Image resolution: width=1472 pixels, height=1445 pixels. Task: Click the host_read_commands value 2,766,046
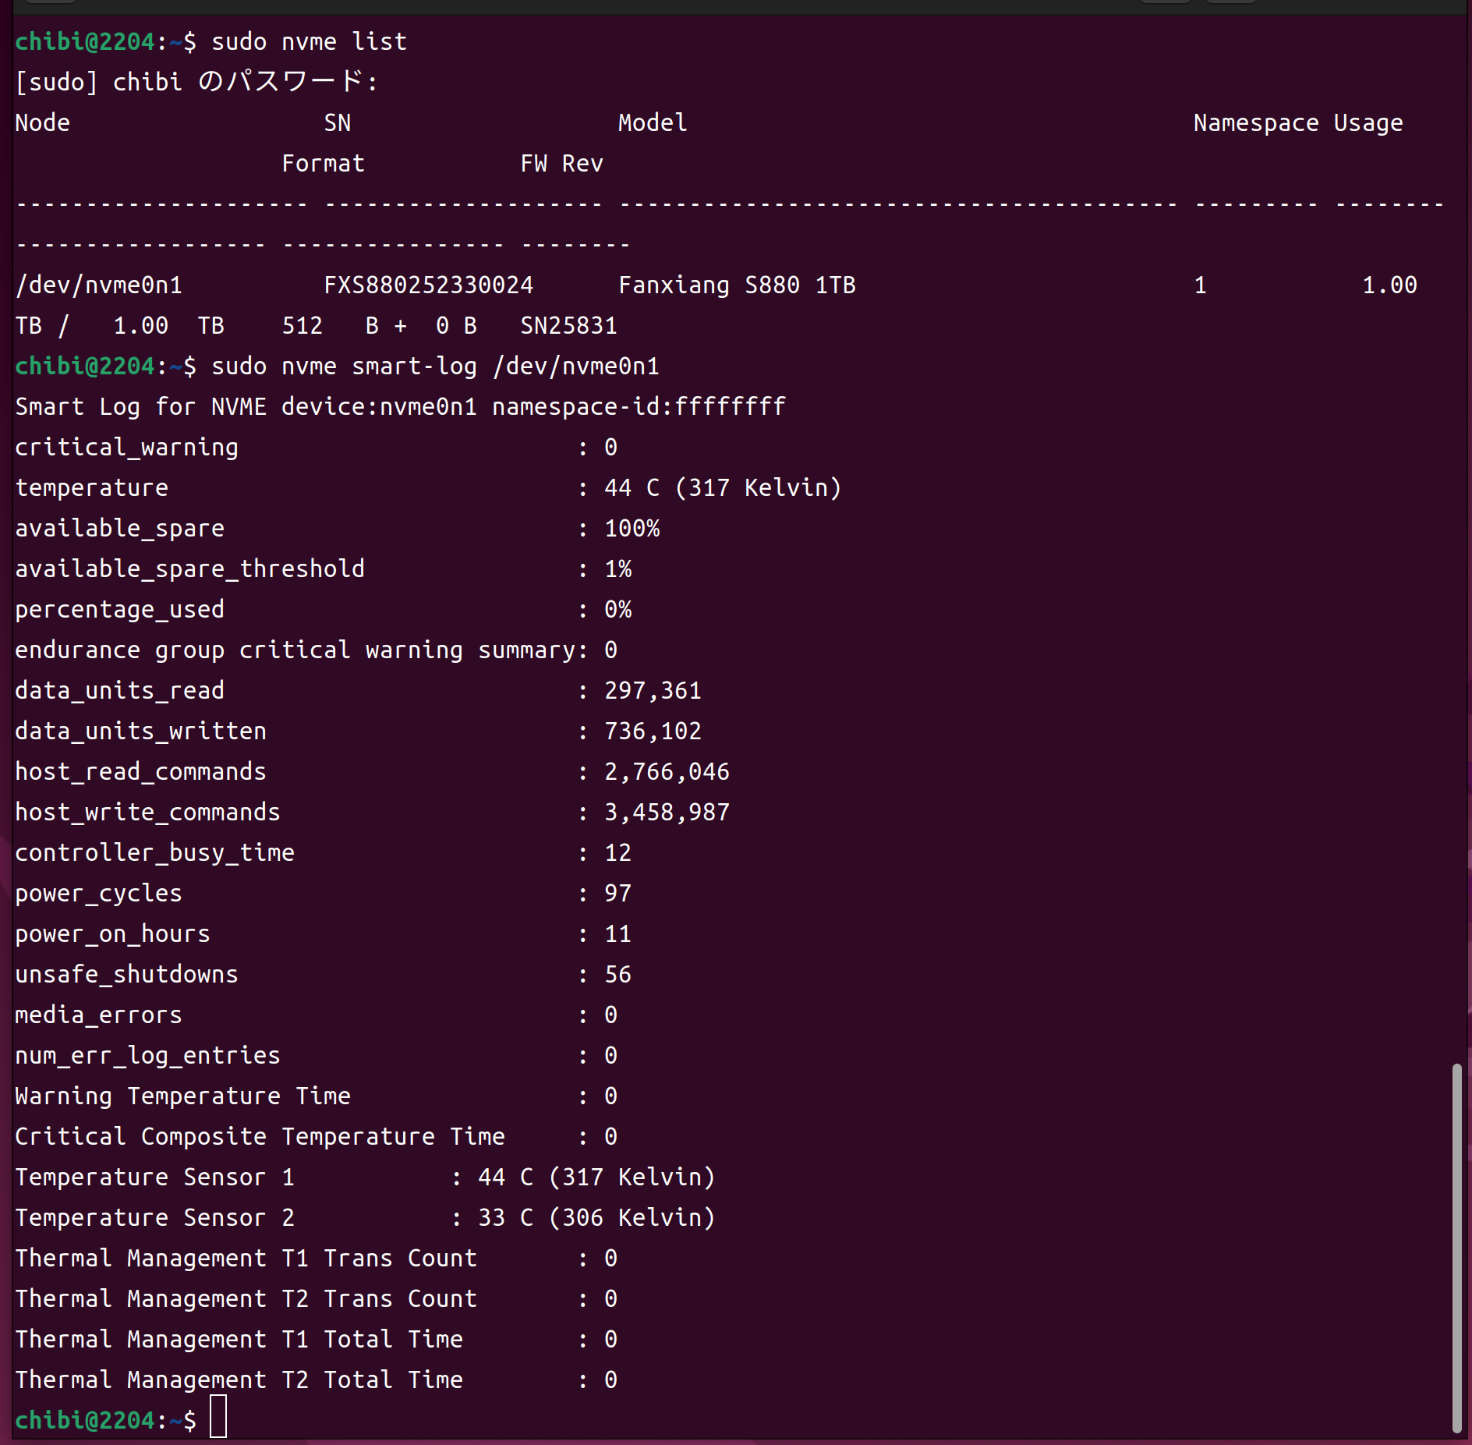(667, 771)
